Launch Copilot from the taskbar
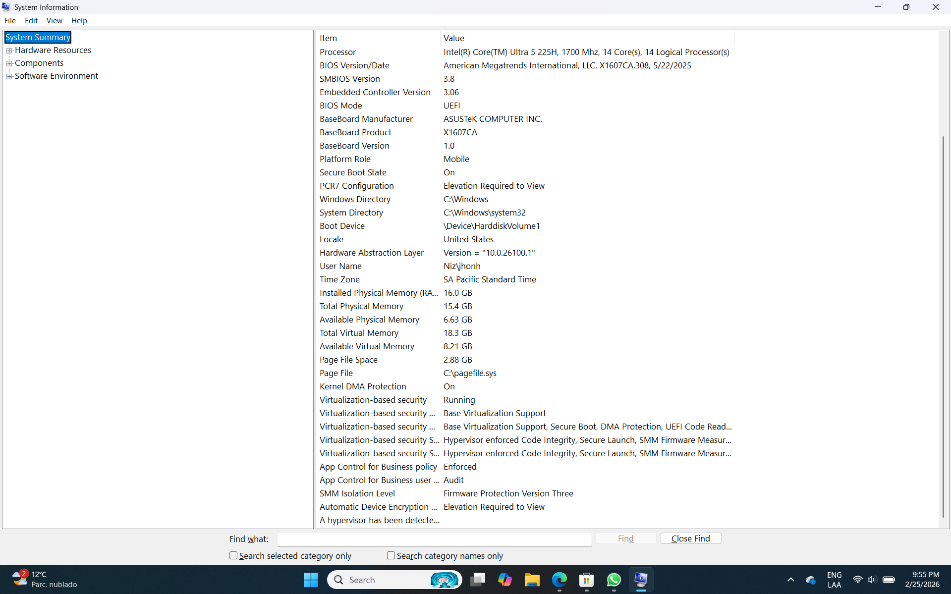The image size is (951, 594). (x=505, y=580)
